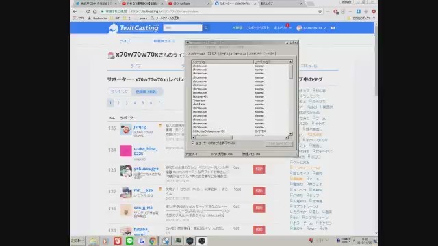
Task: Click the TwitCasting logo
Action: 133,28
